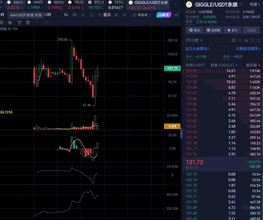
Task: Select the GIGGLE/USDT永续 tab
Action: pyautogui.click(x=148, y=5)
